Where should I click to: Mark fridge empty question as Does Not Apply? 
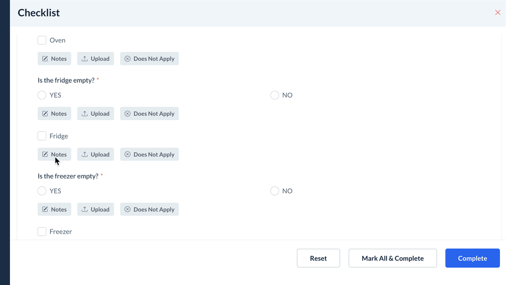click(149, 114)
